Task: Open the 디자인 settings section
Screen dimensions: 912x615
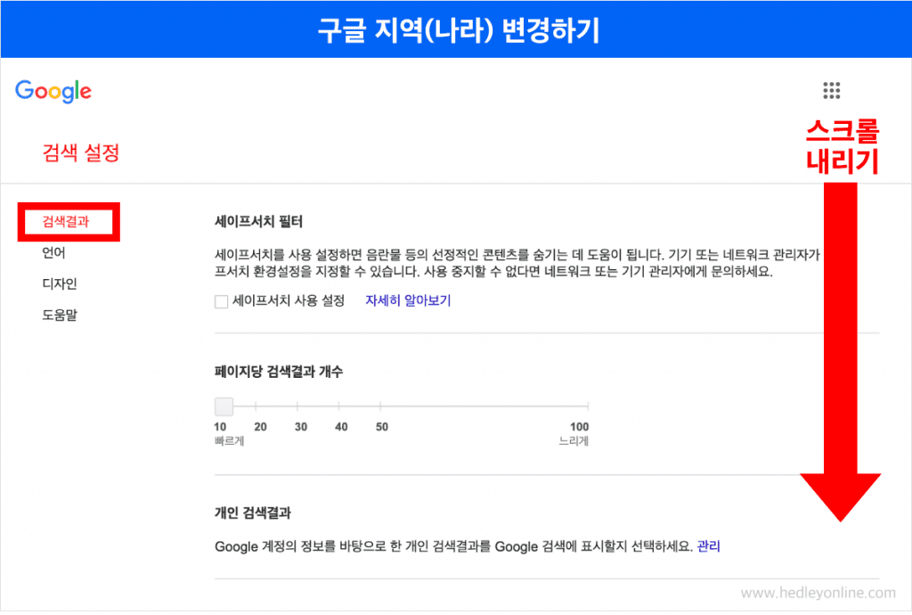Action: [60, 284]
